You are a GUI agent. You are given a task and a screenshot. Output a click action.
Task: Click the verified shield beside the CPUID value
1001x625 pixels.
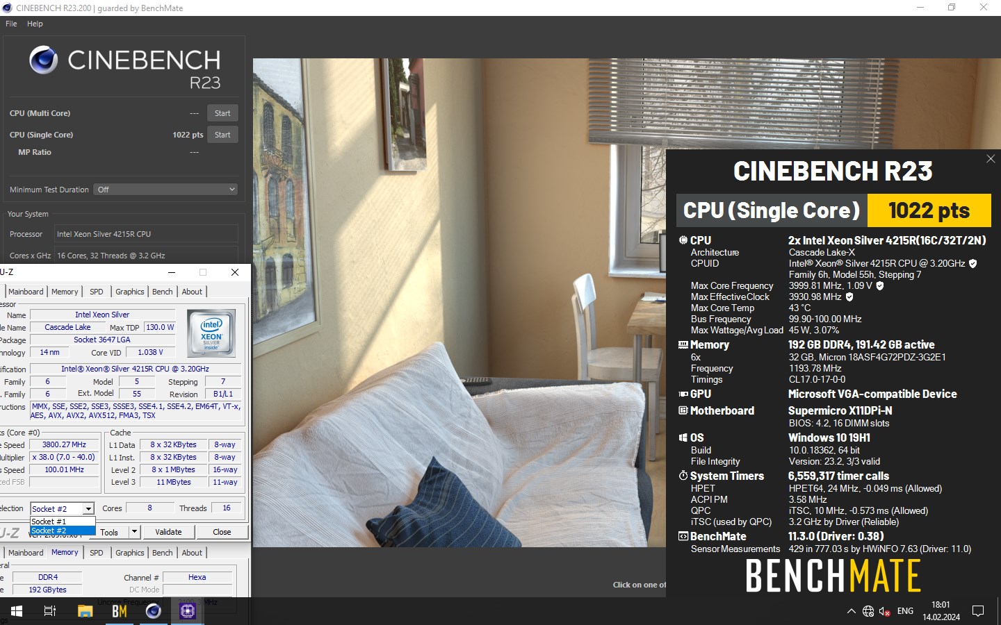tap(972, 263)
